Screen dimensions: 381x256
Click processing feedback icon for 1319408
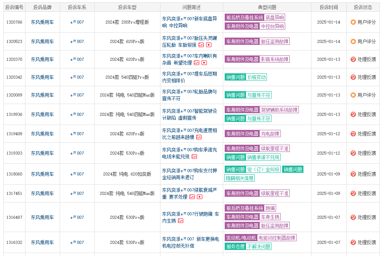click(353, 134)
